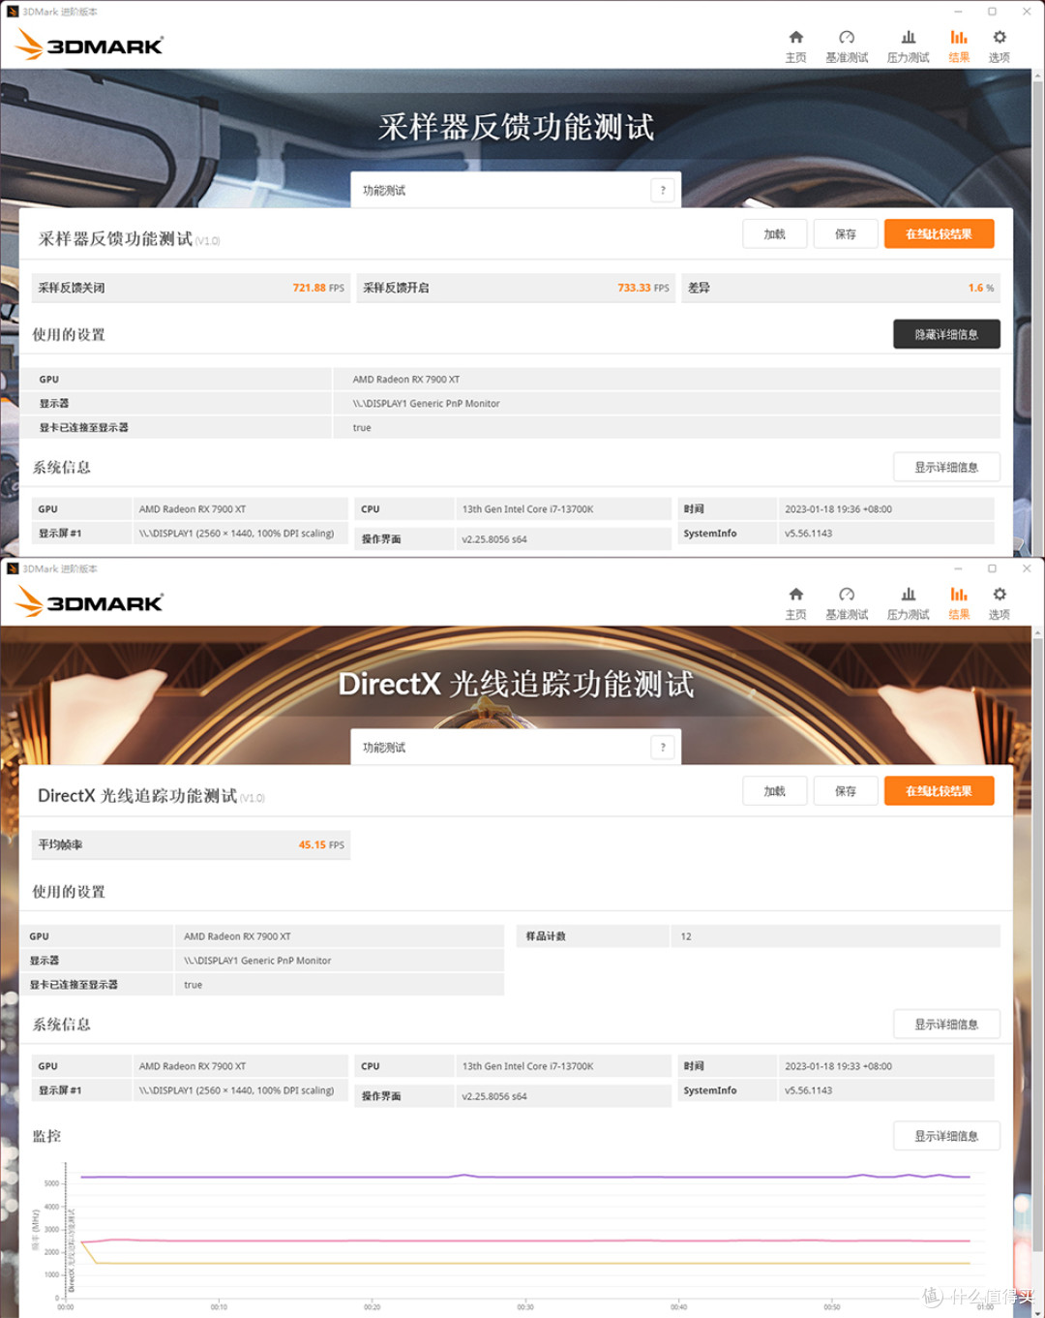Click 显示详细信息 beside 系统信息 in top window
The height and width of the screenshot is (1318, 1045).
[946, 467]
